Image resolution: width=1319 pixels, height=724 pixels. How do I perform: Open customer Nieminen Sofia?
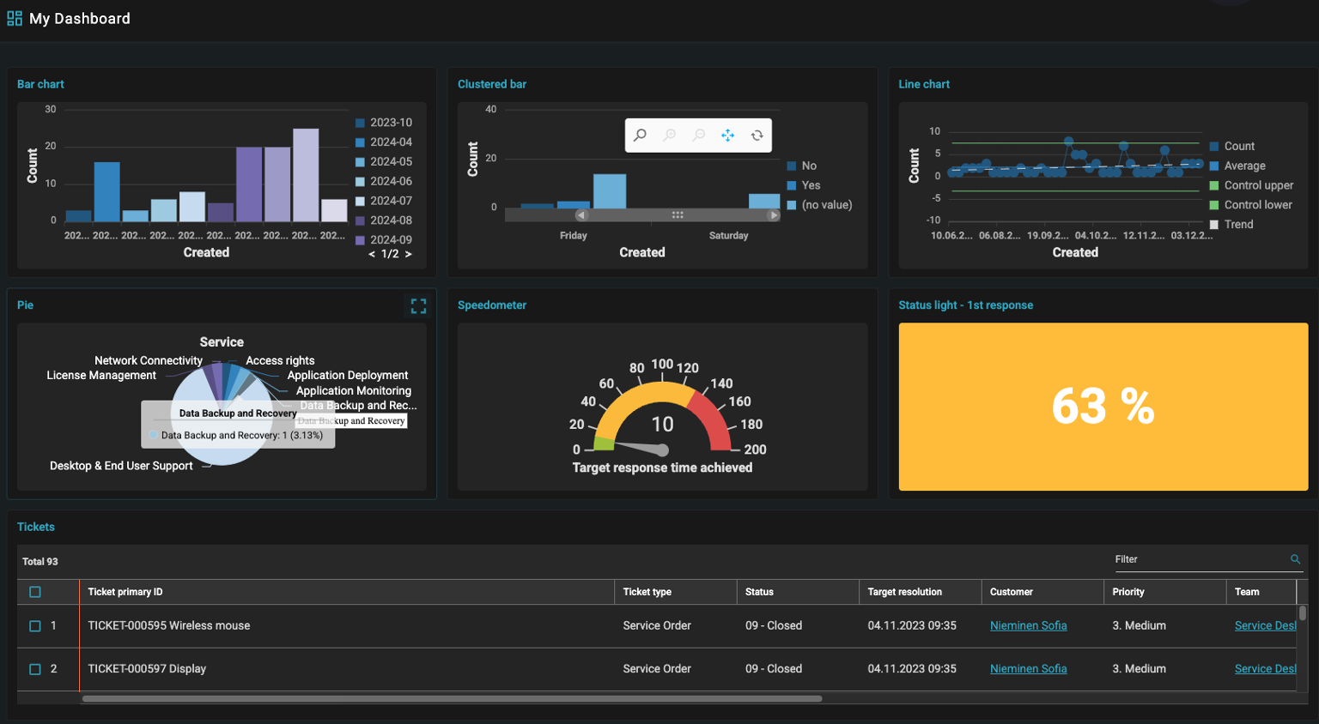pyautogui.click(x=1028, y=625)
